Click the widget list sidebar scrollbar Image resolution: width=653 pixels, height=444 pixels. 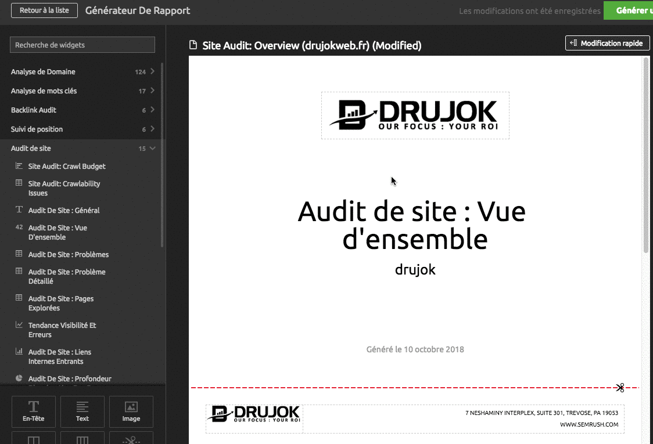click(x=162, y=155)
